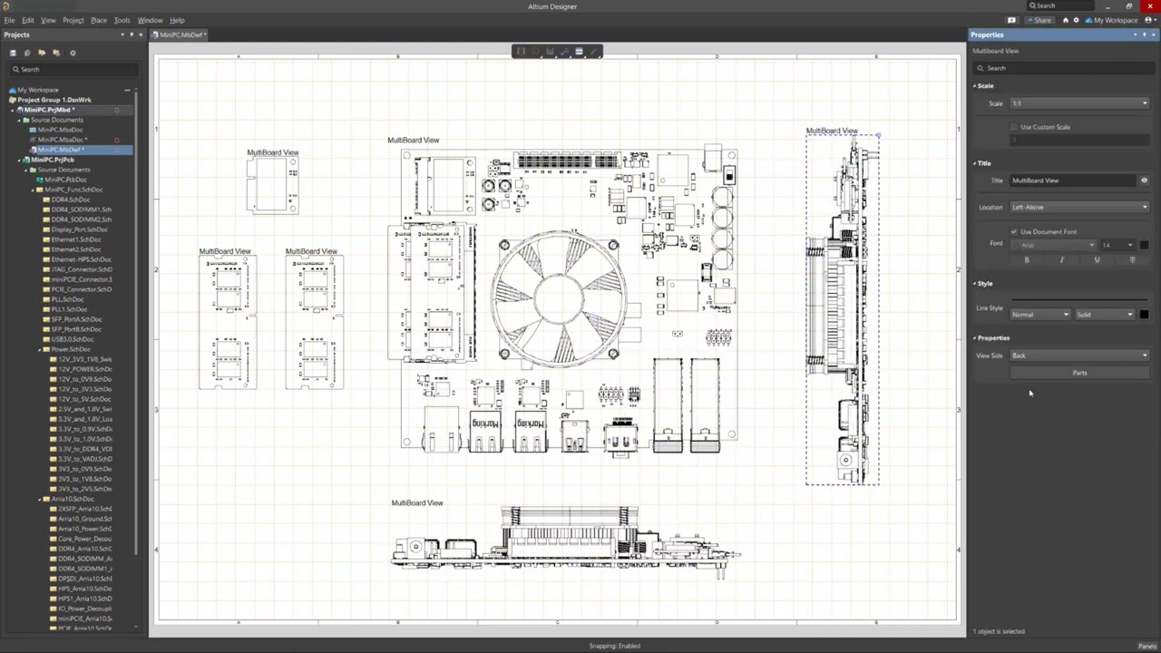Image resolution: width=1161 pixels, height=653 pixels.
Task: Open project options gear in Projects toolbar
Action: point(73,53)
